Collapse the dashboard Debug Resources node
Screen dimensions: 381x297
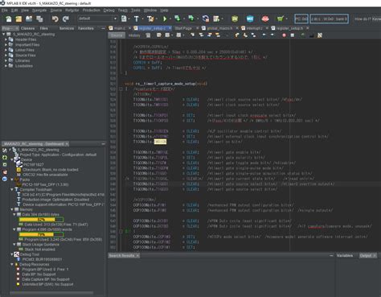[x=12, y=264]
